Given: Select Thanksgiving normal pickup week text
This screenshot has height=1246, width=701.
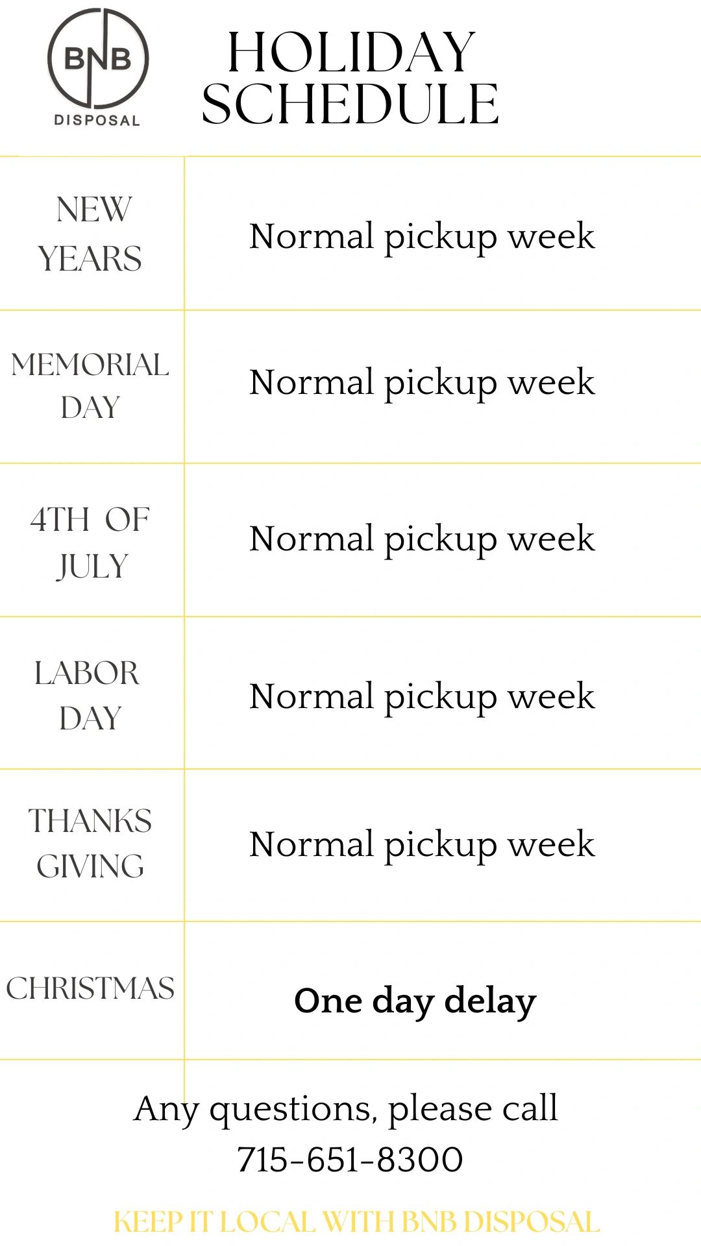Looking at the screenshot, I should click(422, 845).
